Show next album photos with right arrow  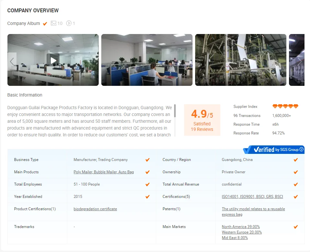click(x=300, y=61)
